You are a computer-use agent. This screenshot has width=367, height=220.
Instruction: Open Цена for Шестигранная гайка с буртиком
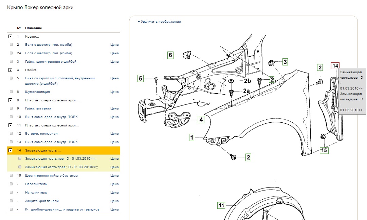pyautogui.click(x=114, y=175)
